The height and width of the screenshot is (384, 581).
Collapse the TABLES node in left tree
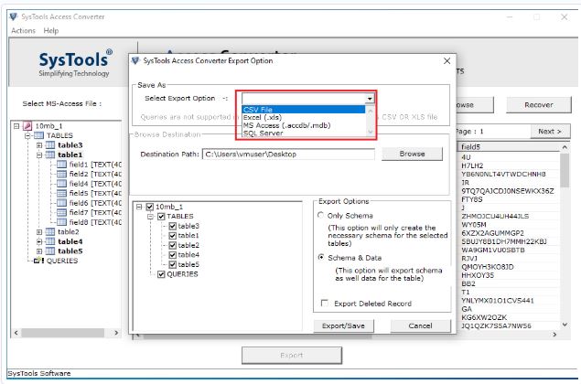pyautogui.click(x=27, y=135)
